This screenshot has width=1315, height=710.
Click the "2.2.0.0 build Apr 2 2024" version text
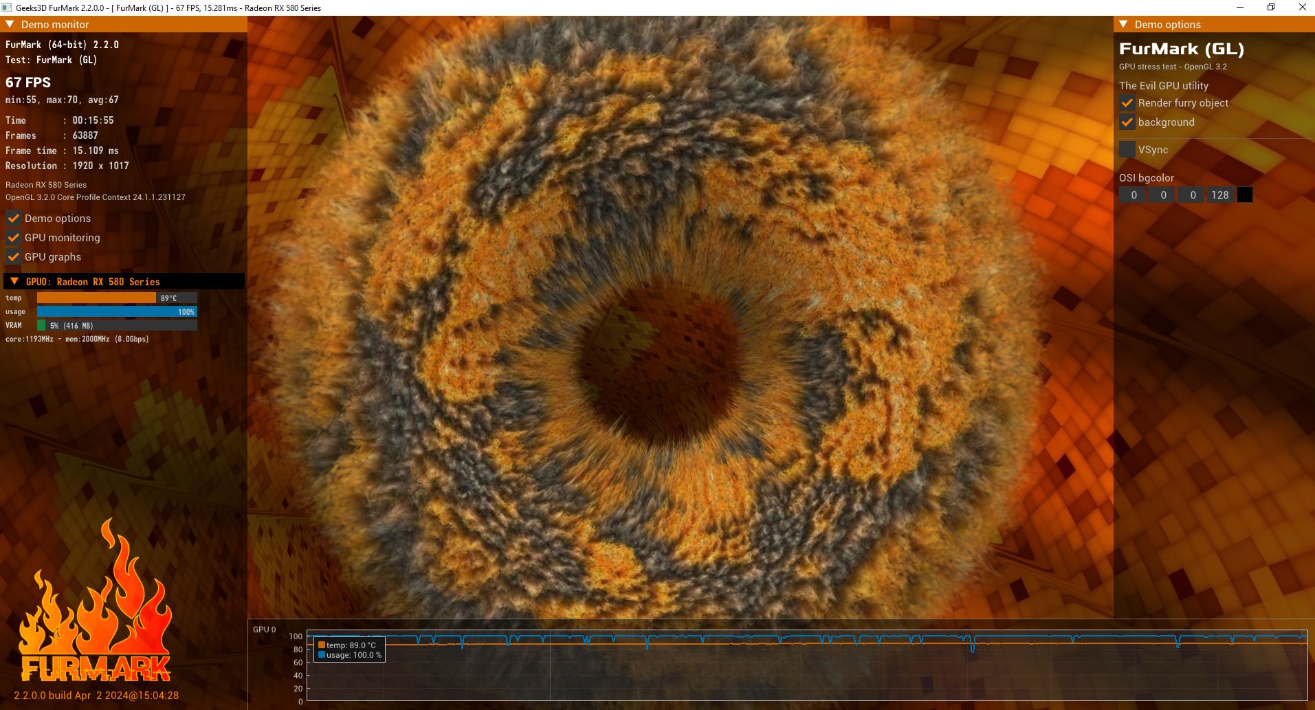tap(96, 695)
